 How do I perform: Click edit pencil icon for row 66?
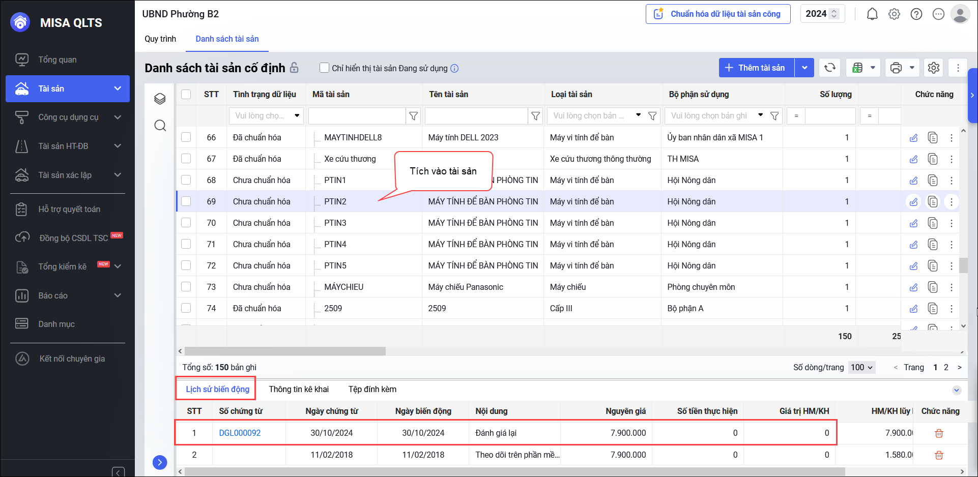[914, 138]
